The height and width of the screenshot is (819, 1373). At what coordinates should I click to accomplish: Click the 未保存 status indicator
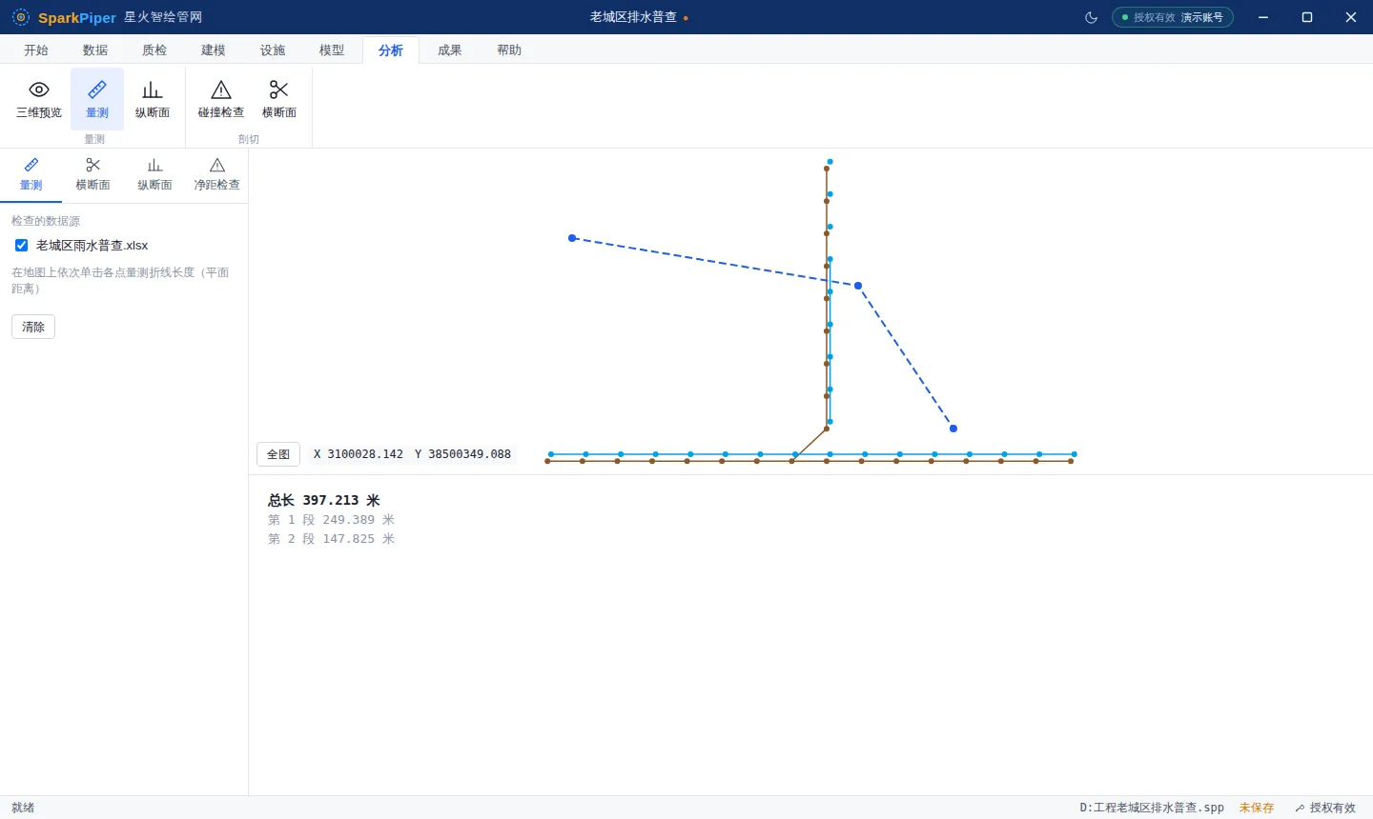click(x=1257, y=808)
